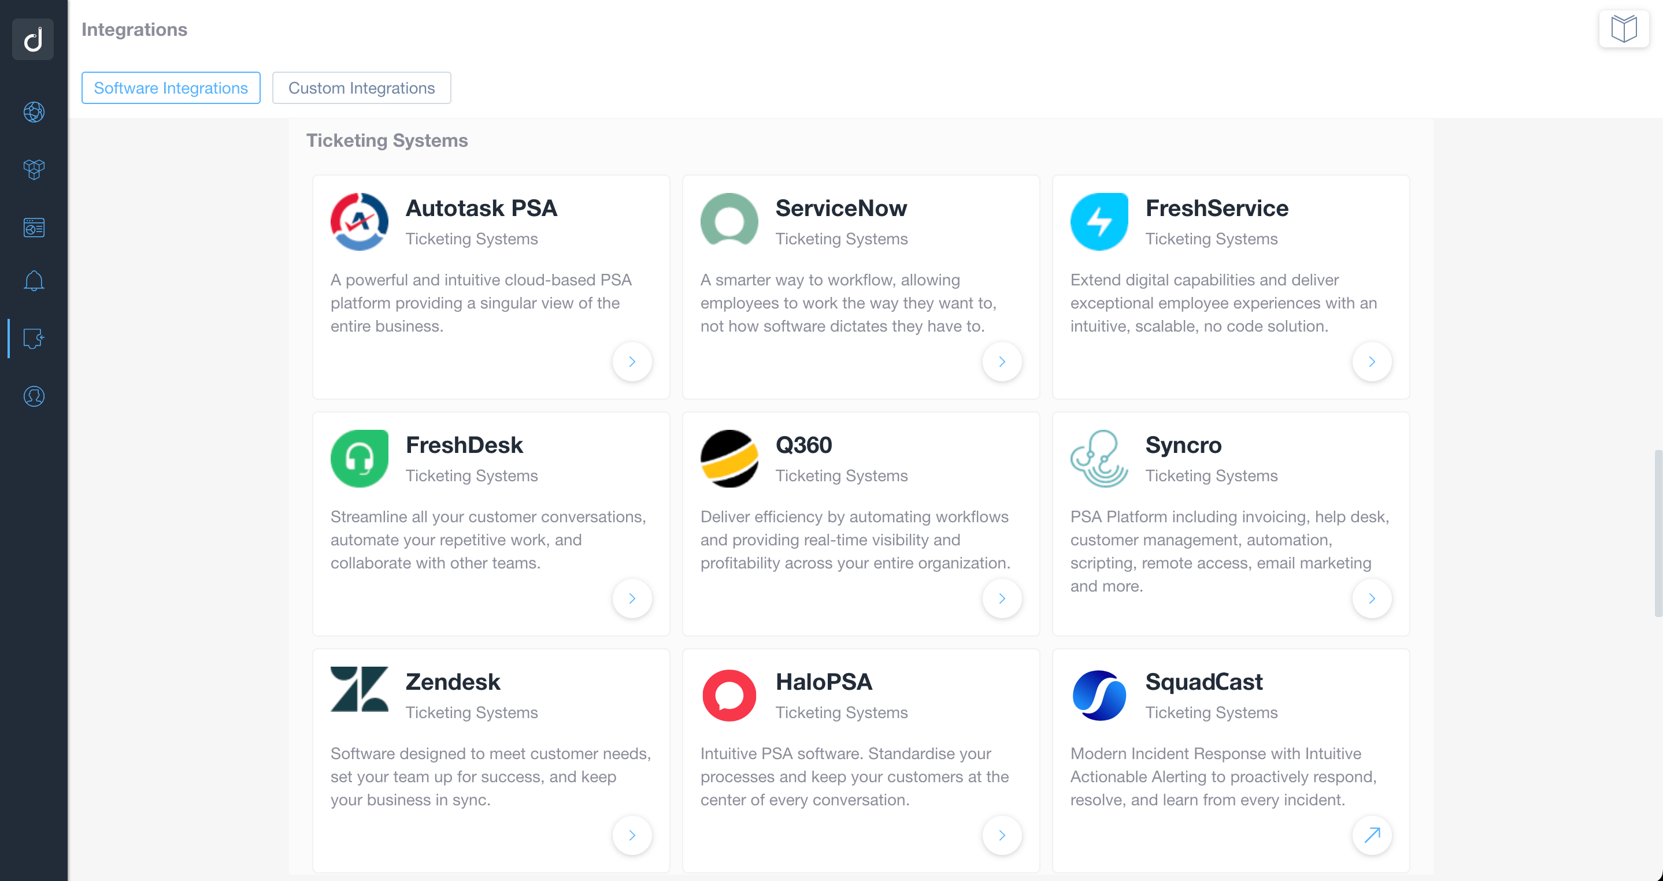Click the Zendesk logo thumbnail

click(x=360, y=689)
